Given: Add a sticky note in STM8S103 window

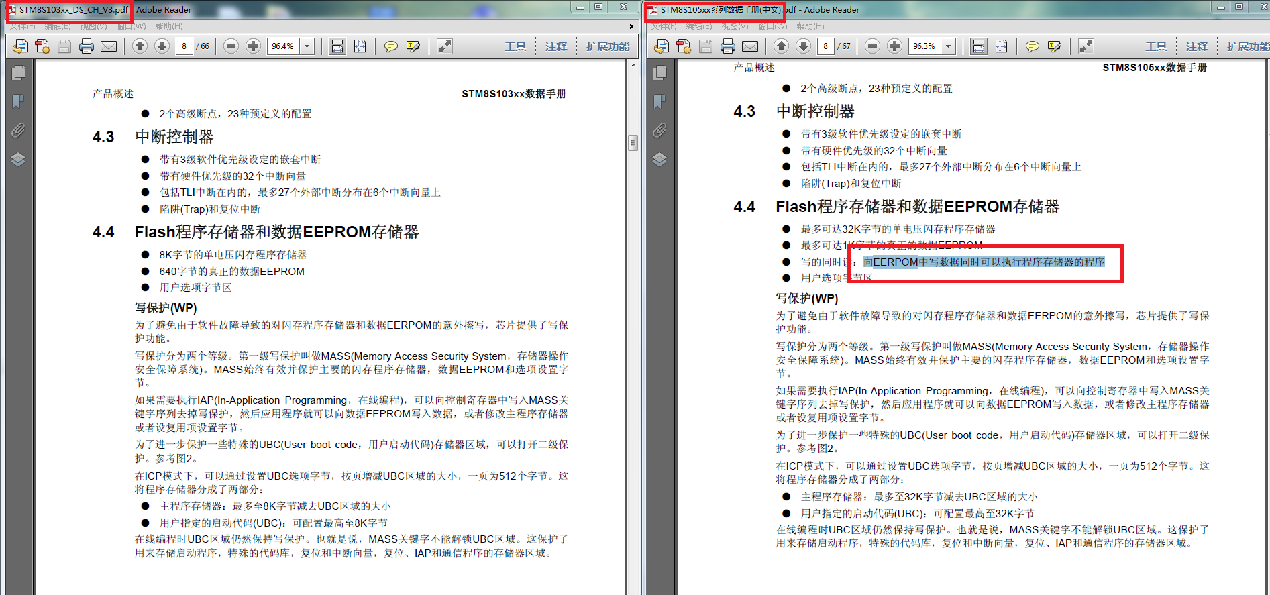Looking at the screenshot, I should point(391,46).
